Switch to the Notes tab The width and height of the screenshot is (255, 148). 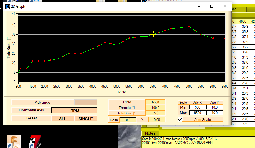150,133
